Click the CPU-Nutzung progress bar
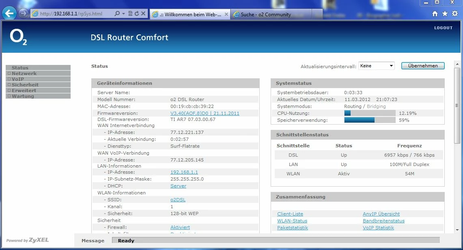463x250 pixels. [370, 113]
